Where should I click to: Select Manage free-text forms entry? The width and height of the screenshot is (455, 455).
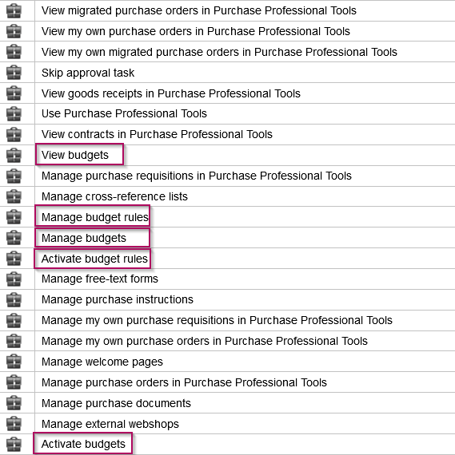point(100,279)
